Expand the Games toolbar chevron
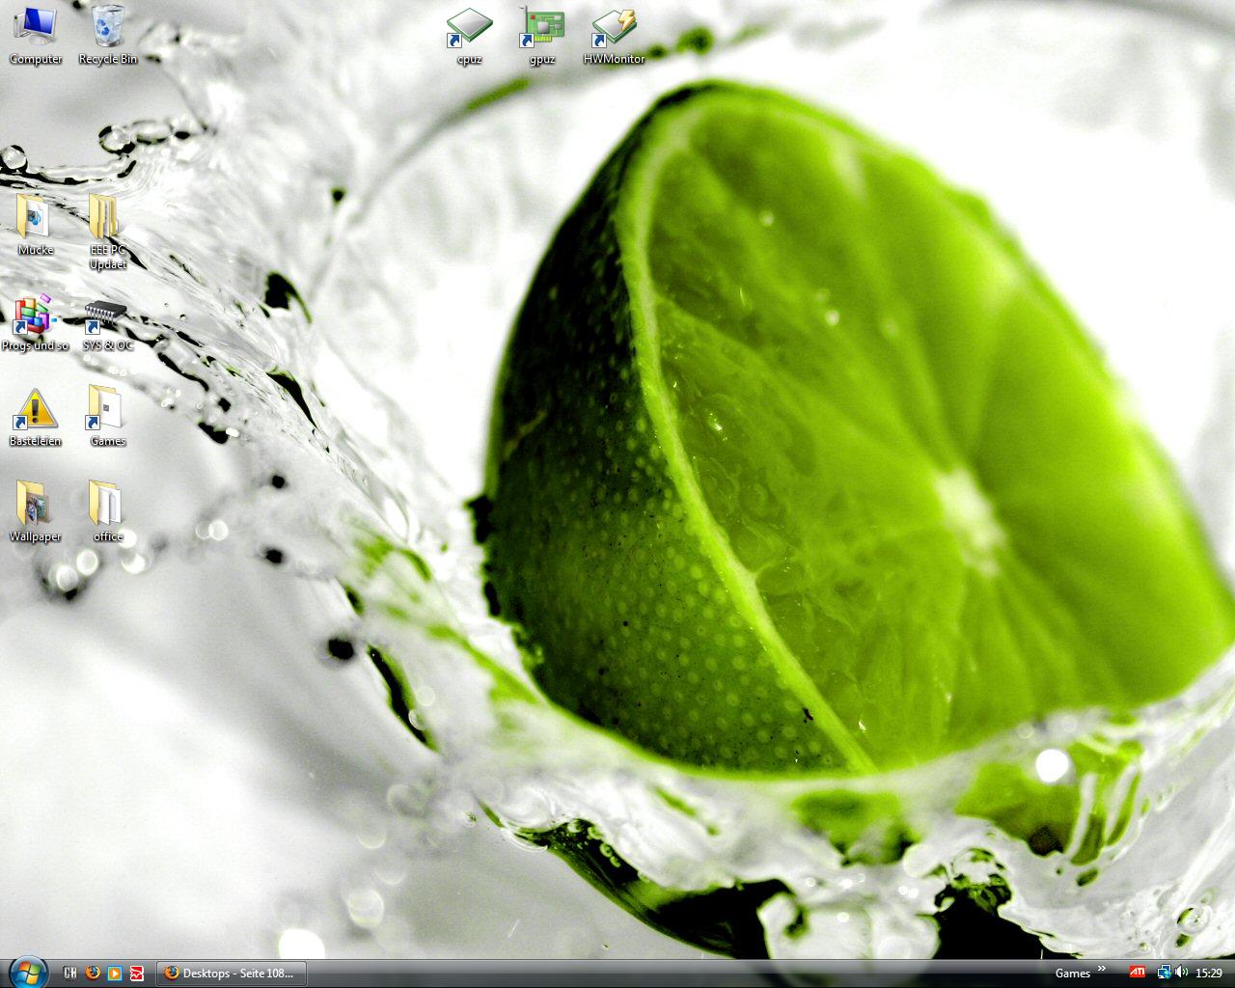This screenshot has width=1235, height=988. 1102,969
